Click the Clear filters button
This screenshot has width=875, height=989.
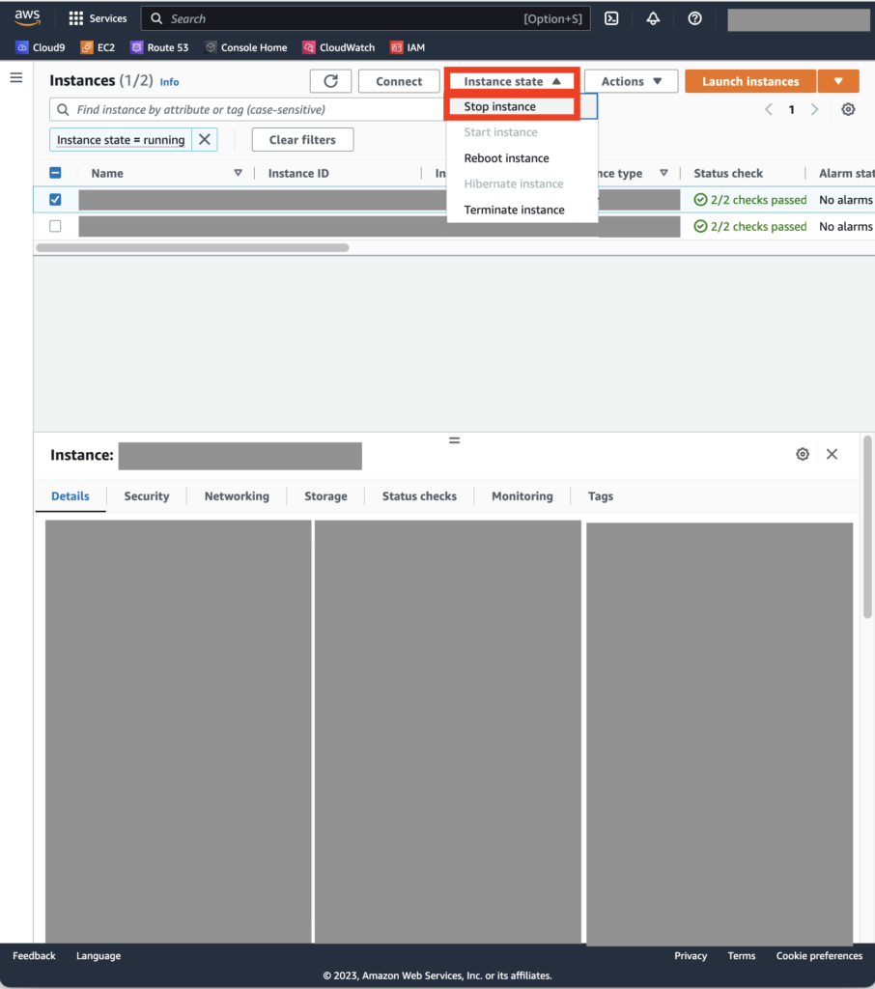[x=302, y=139]
